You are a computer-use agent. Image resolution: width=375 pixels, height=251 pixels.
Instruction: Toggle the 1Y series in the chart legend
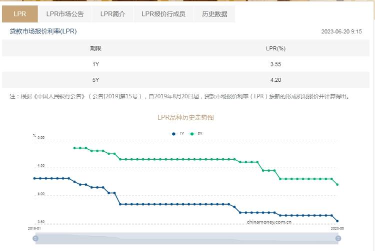[176, 134]
